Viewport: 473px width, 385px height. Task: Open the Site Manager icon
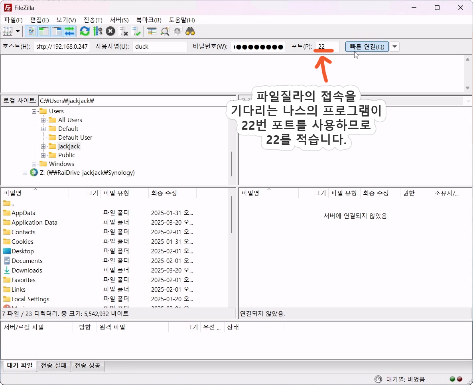point(8,31)
